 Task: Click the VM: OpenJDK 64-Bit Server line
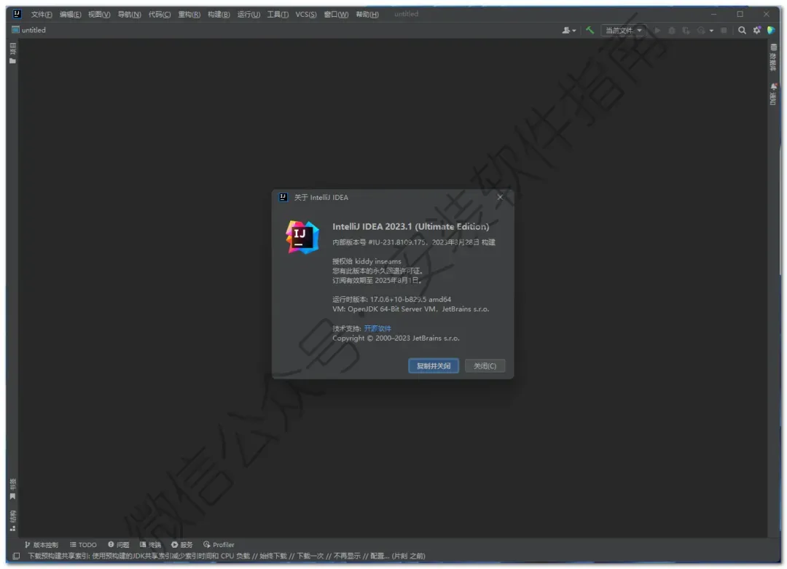point(410,309)
